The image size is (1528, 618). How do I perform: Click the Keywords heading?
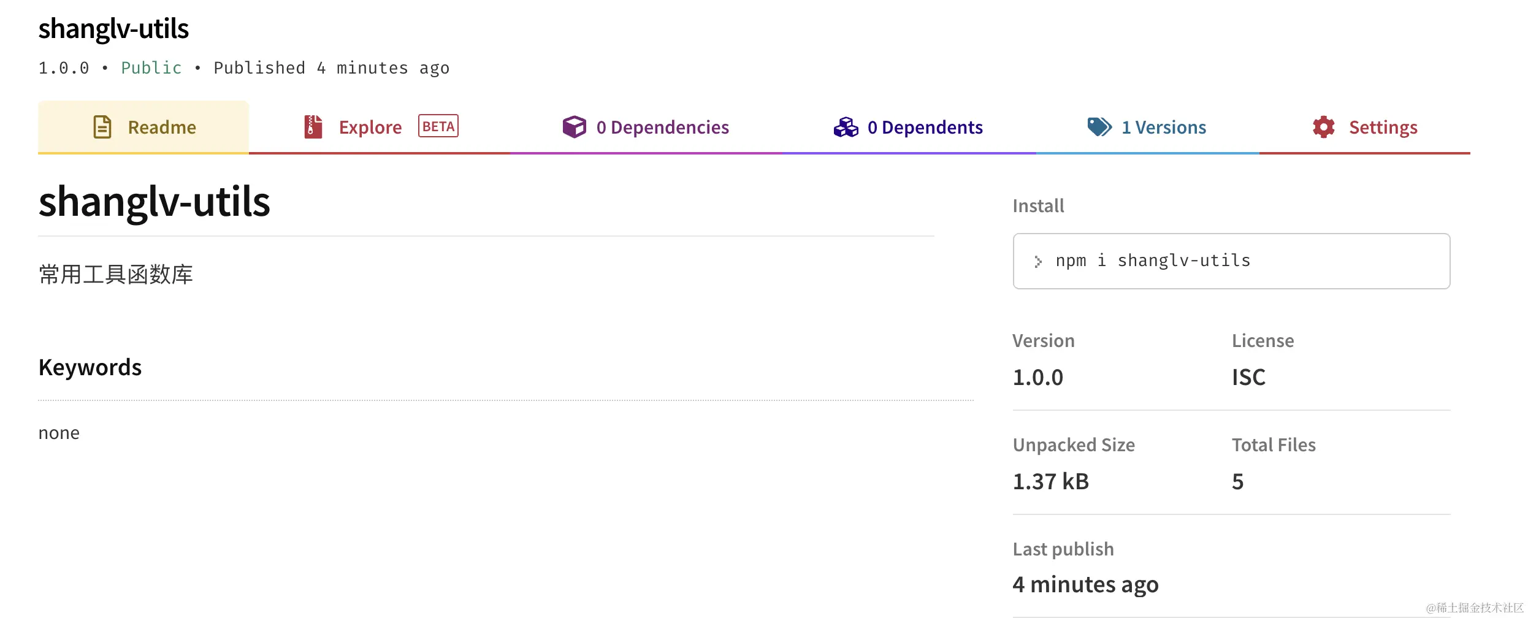[90, 367]
